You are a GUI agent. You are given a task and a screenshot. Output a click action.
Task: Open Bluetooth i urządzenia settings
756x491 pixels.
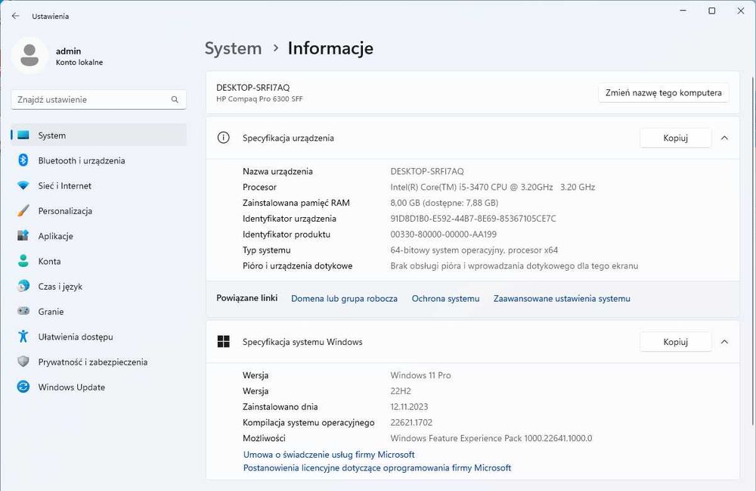(99, 160)
